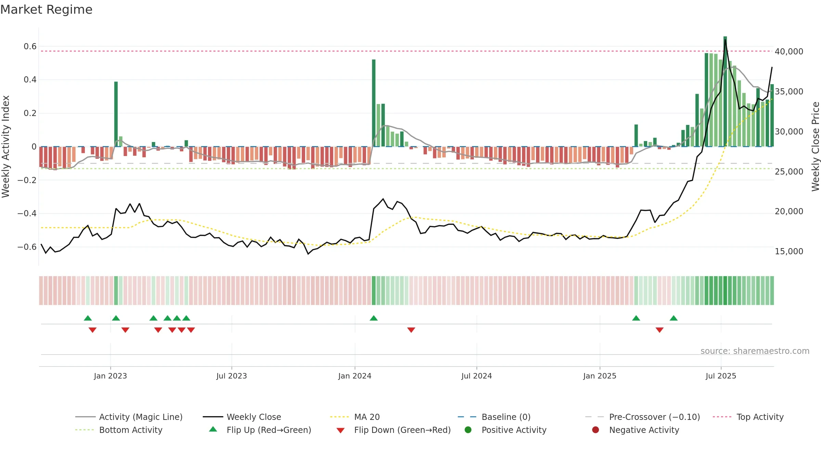Screen dimensions: 821x462
Task: Select the Jul 2023 x-axis label
Action: point(232,376)
